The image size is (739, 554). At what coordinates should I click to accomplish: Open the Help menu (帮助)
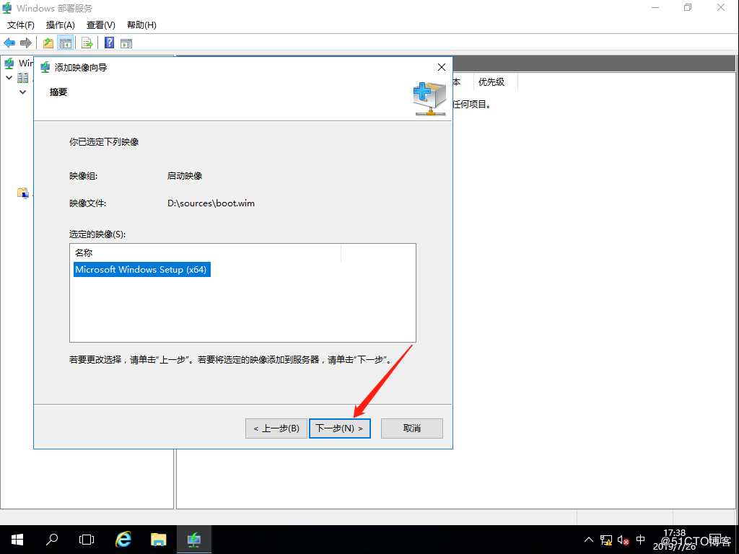point(142,25)
